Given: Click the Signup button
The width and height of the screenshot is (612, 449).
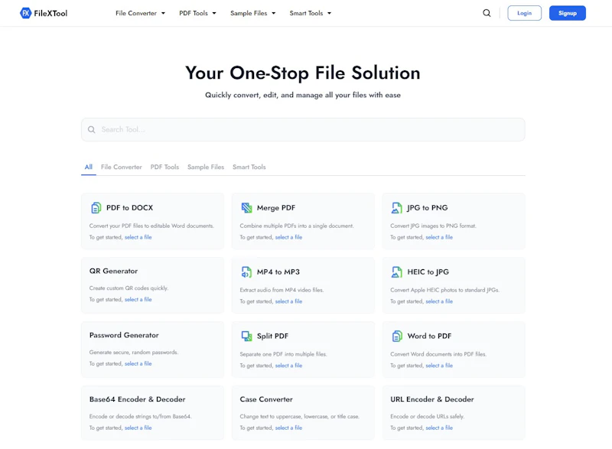Looking at the screenshot, I should click(x=567, y=13).
